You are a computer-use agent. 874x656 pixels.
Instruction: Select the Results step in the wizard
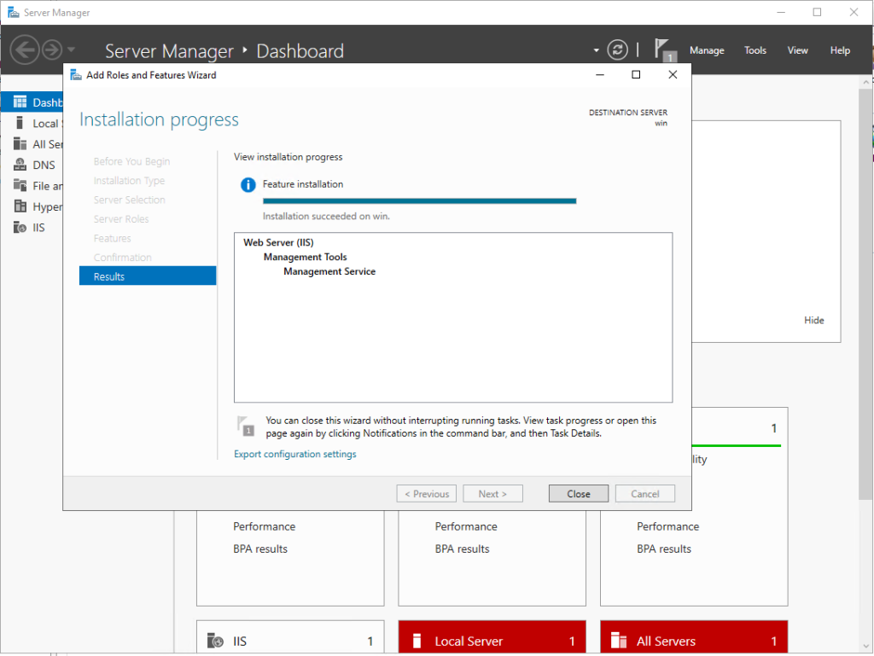click(x=147, y=276)
